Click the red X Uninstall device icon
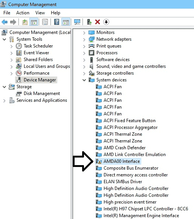 [98, 22]
